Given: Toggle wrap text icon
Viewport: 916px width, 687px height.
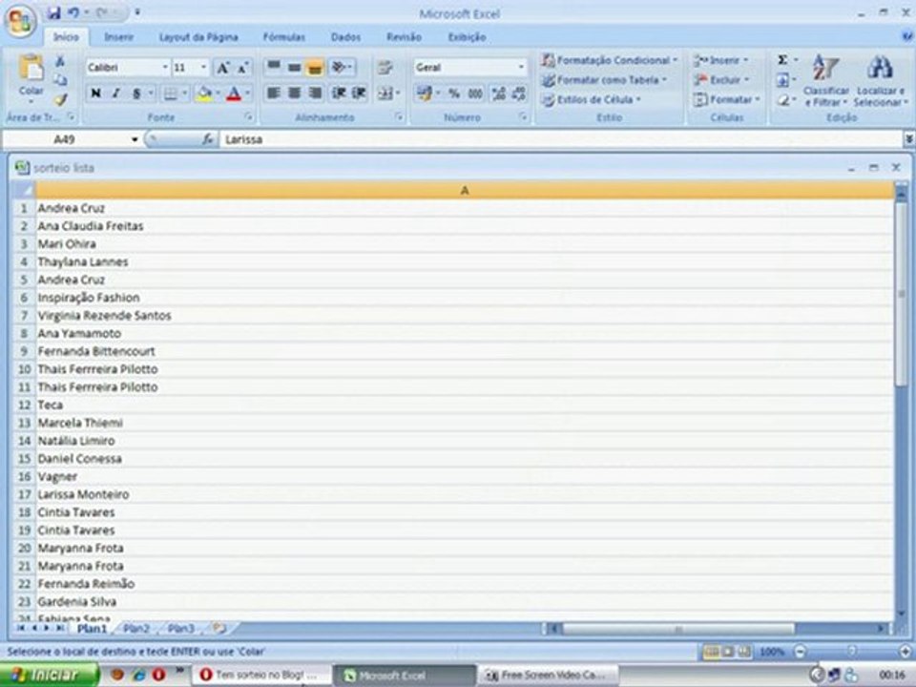Looking at the screenshot, I should click(385, 67).
